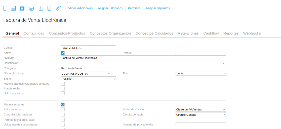Expand the Descripción dropdown
Screen dimensions: 281x129
[224, 63]
